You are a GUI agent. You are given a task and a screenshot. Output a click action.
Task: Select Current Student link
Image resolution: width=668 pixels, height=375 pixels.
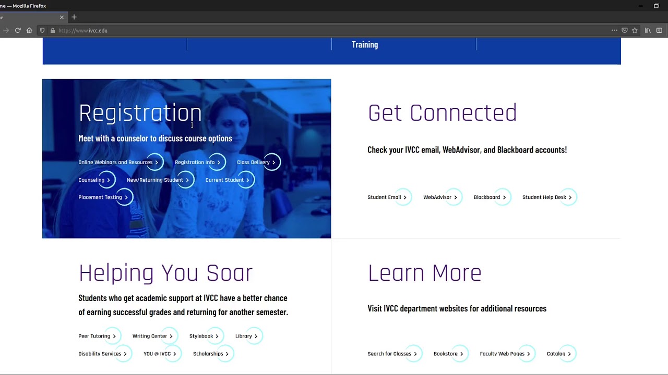(x=229, y=180)
